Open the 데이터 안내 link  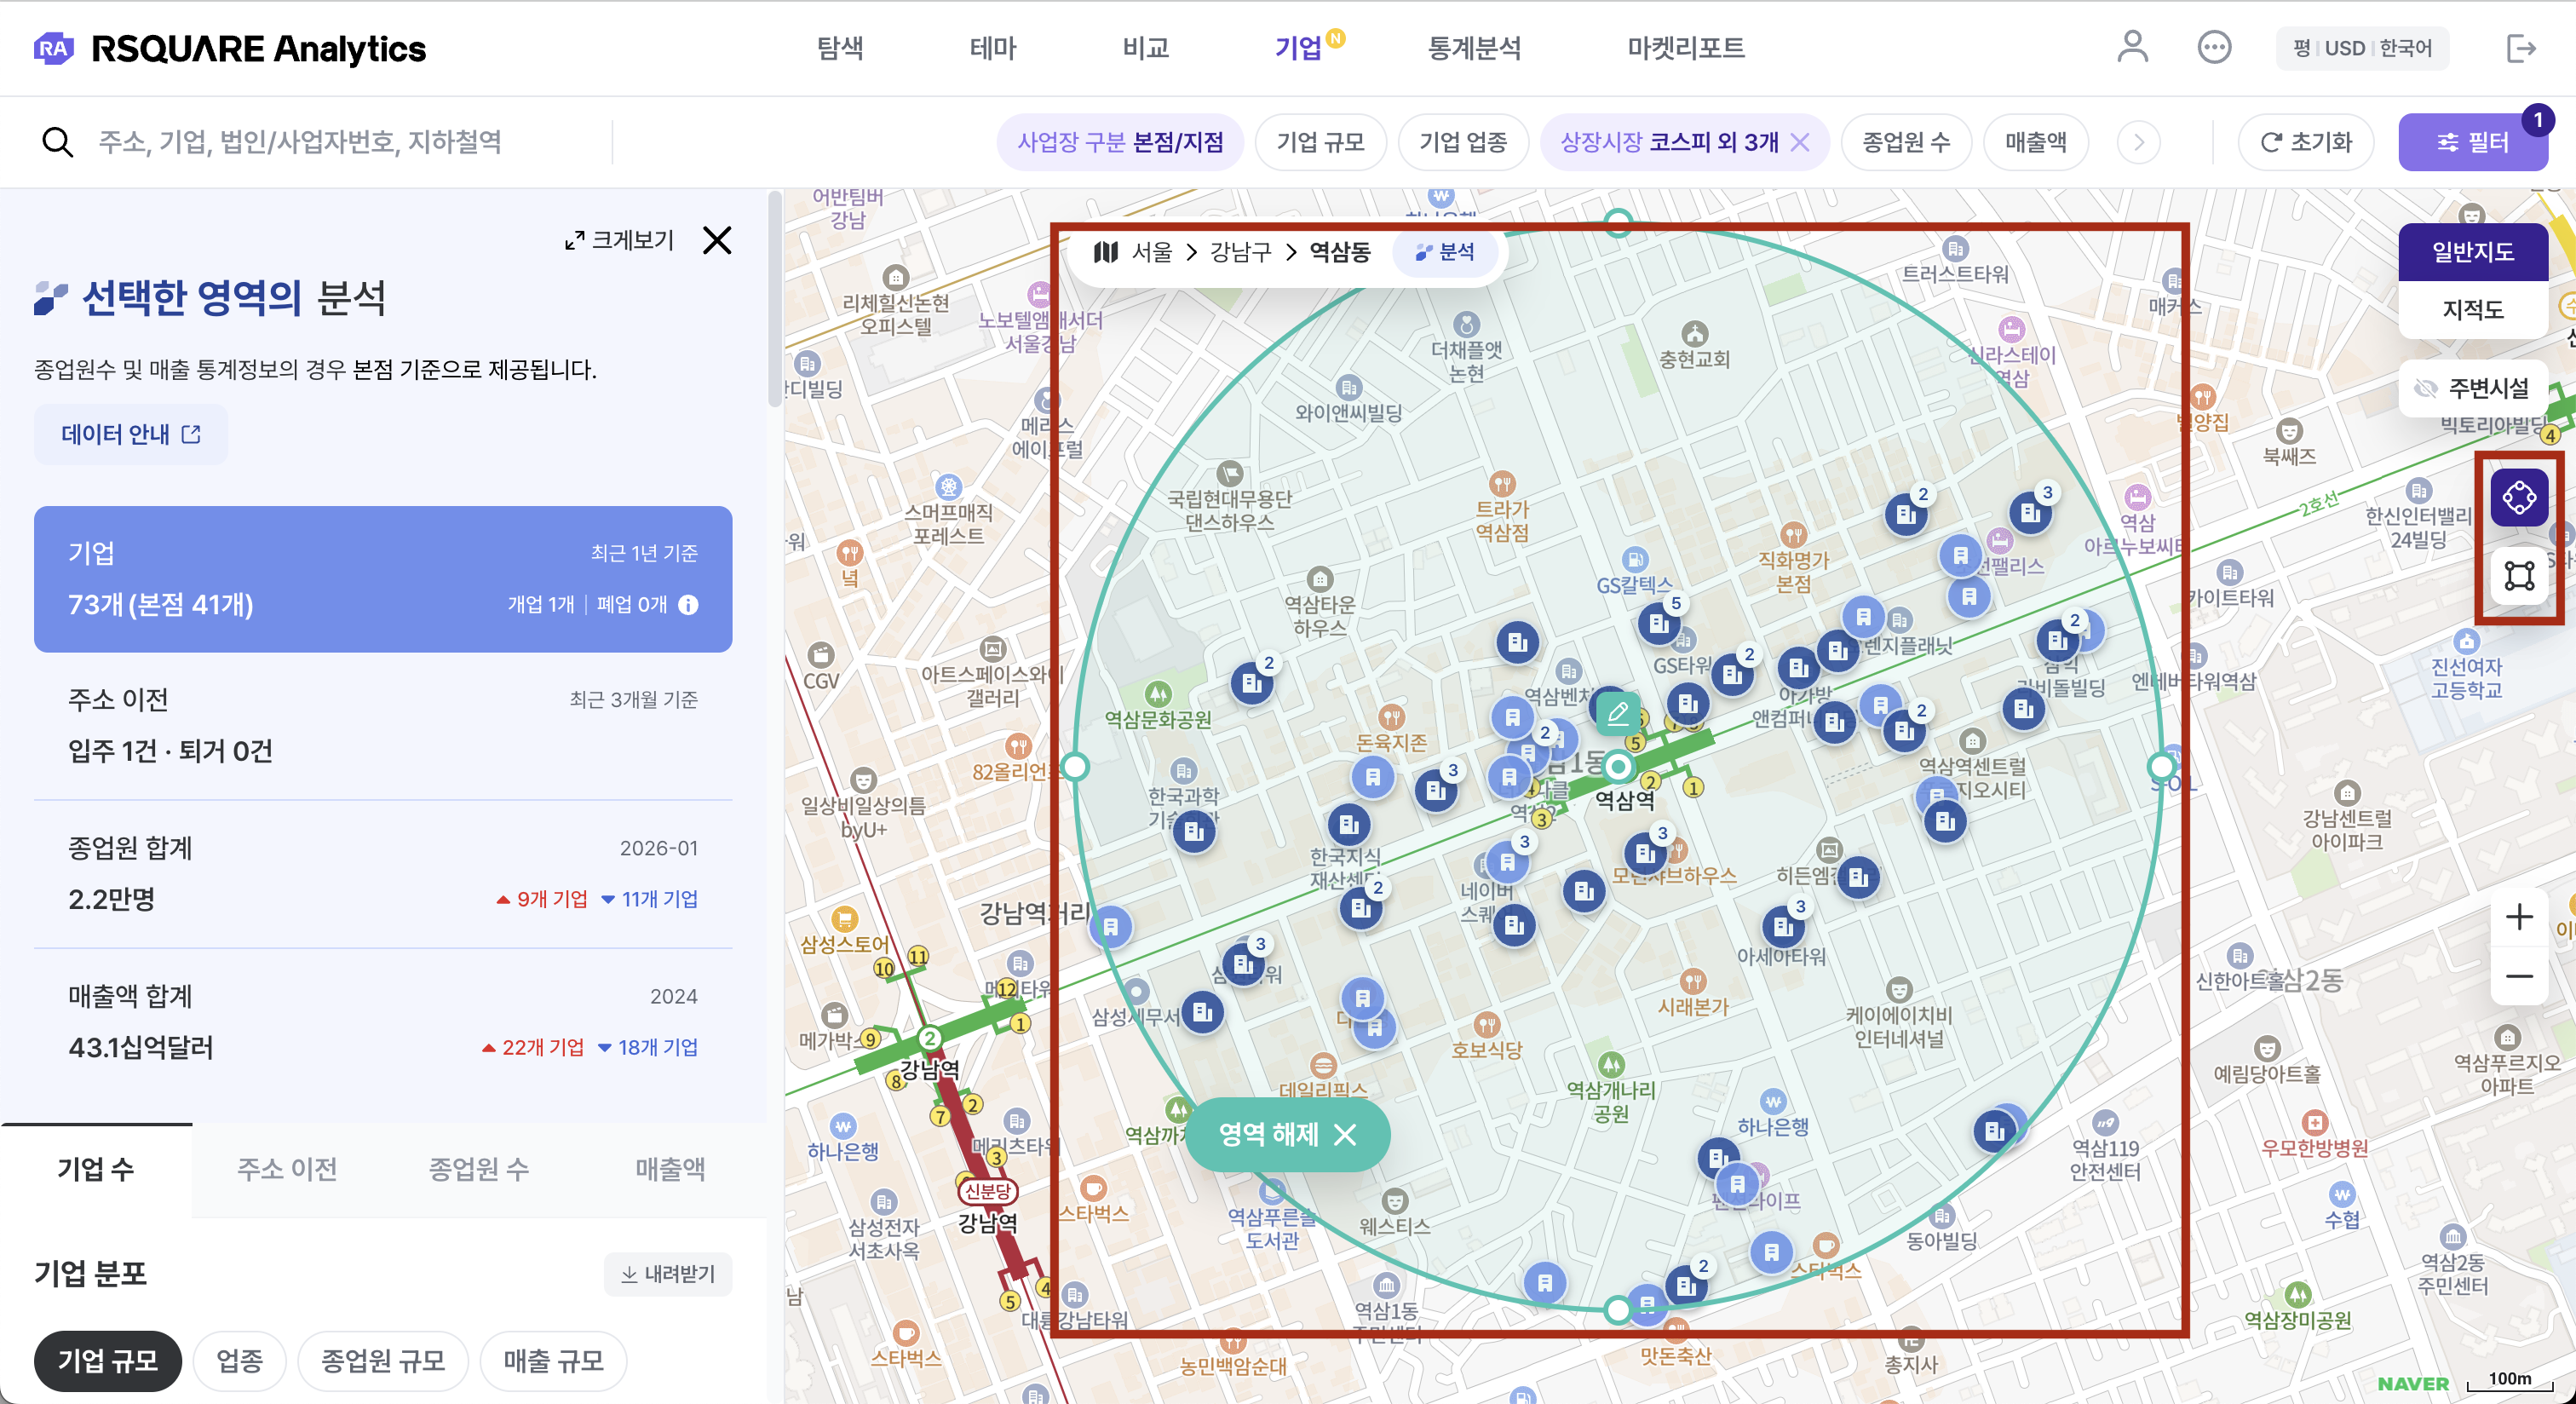(131, 434)
